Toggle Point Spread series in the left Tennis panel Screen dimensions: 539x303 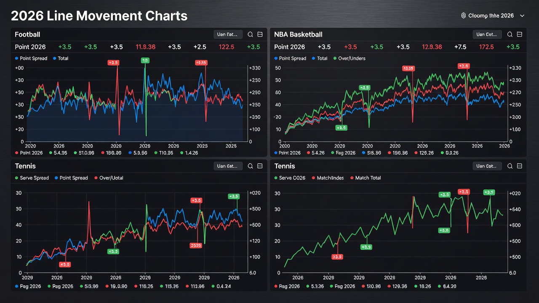click(71, 178)
